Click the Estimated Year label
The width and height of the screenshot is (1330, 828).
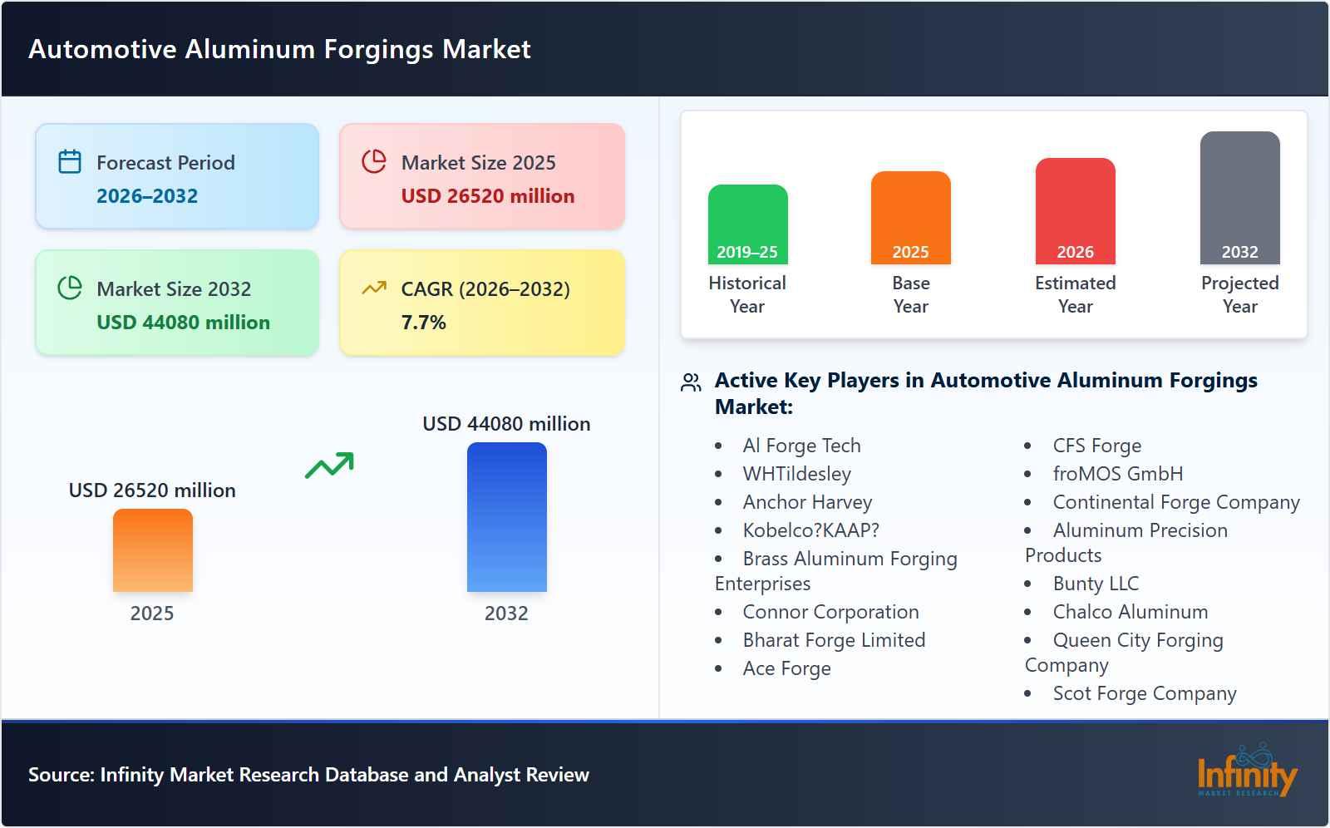(x=1075, y=294)
